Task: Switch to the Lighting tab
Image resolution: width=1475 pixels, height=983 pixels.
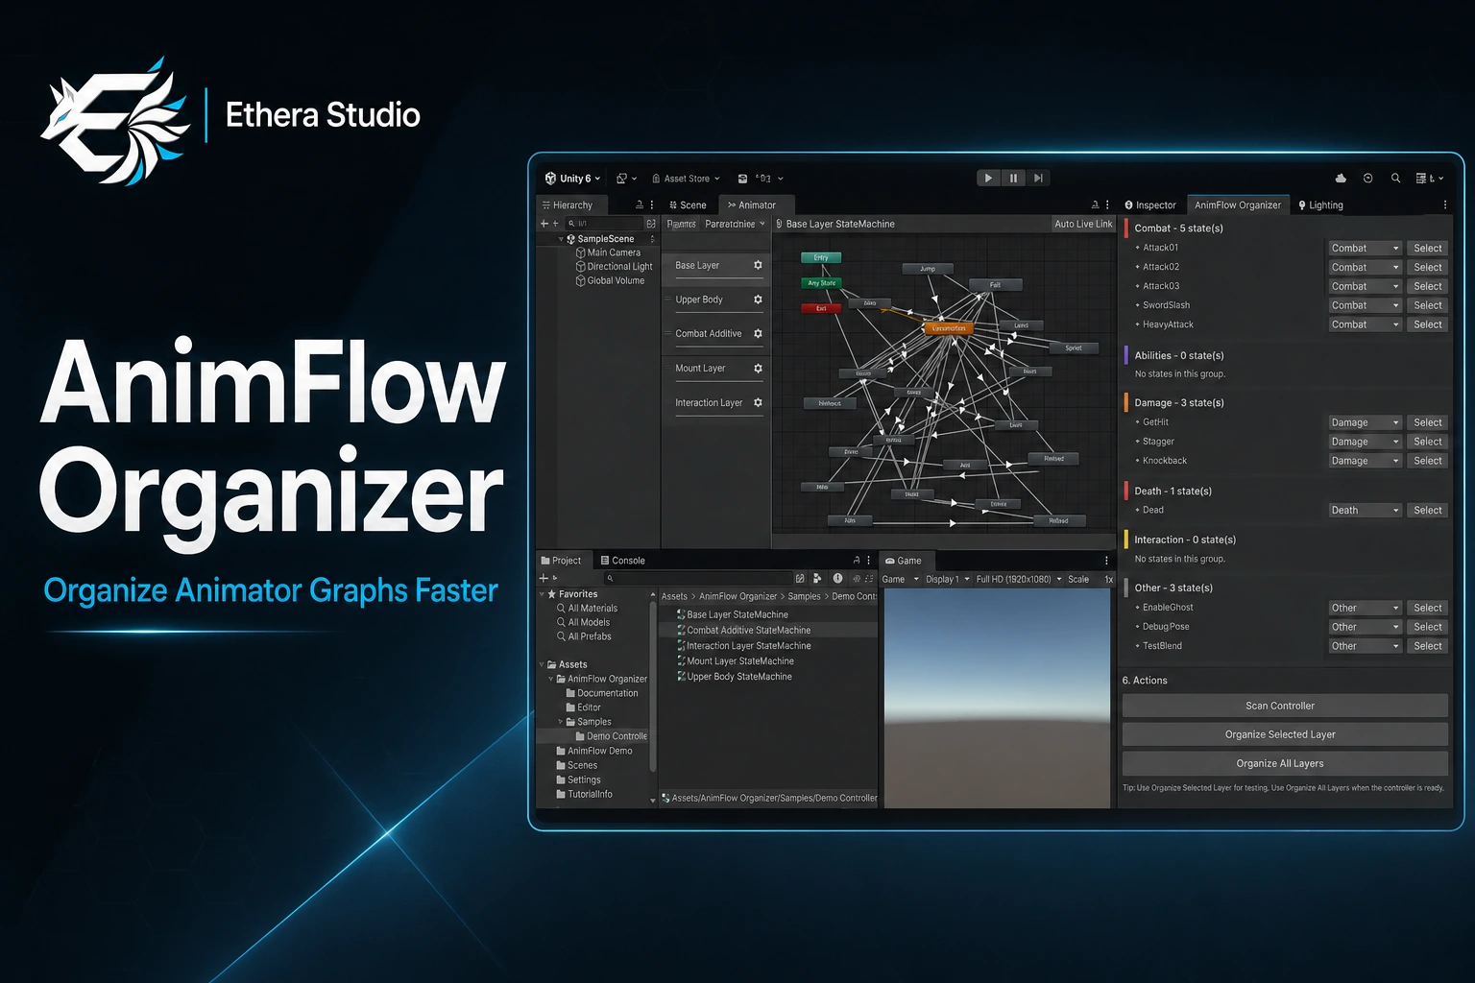Action: pyautogui.click(x=1320, y=205)
